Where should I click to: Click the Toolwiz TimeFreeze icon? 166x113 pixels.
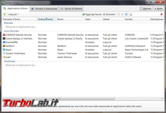[x=4, y=53]
